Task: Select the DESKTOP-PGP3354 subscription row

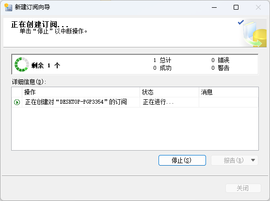Action: point(135,102)
